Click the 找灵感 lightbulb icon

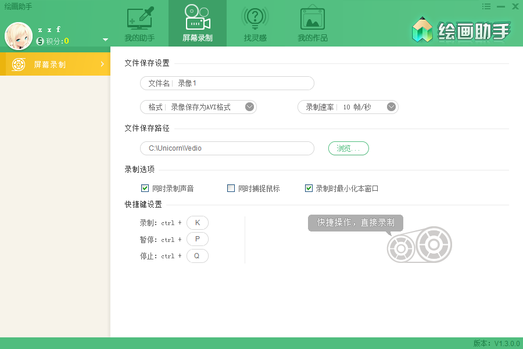pyautogui.click(x=255, y=19)
